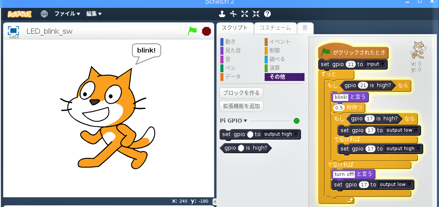Click the green flag above stage
This screenshot has width=439, height=207.
tap(192, 31)
